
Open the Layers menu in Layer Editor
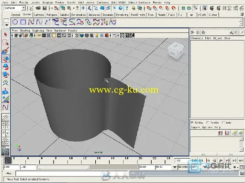(x=195, y=127)
